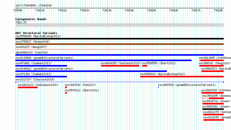The width and height of the screenshot is (231, 130).
Task: Click the nsv970881 (Sudmant2013) label
Action: click(33, 63)
